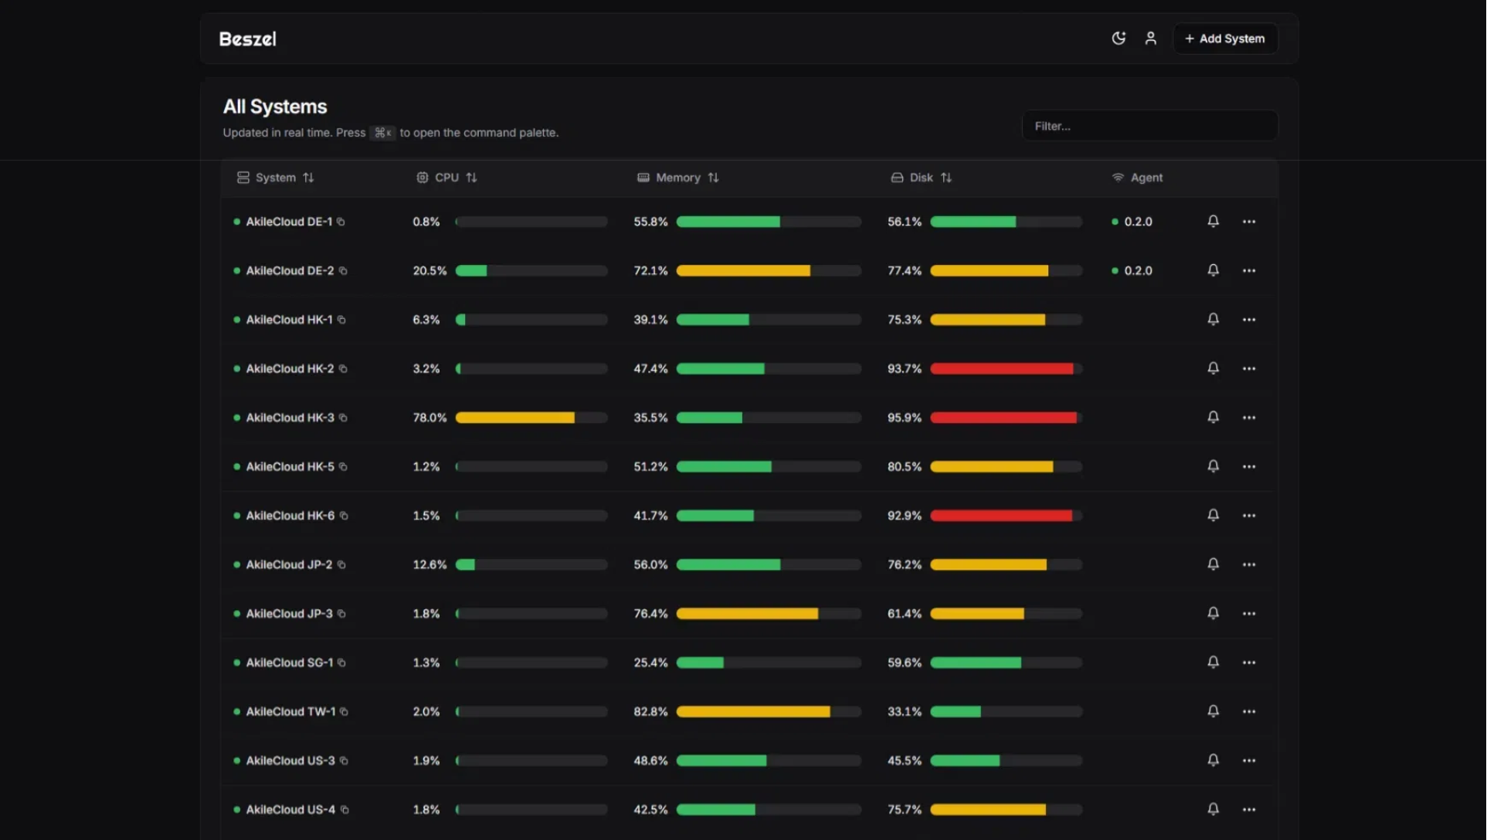
Task: Open more options menu for AkileCloud JP-2
Action: 1248,565
